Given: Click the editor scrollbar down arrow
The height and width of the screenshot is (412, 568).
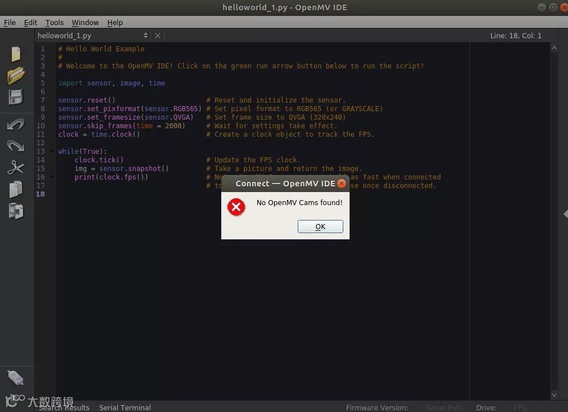Looking at the screenshot, I should (x=554, y=395).
